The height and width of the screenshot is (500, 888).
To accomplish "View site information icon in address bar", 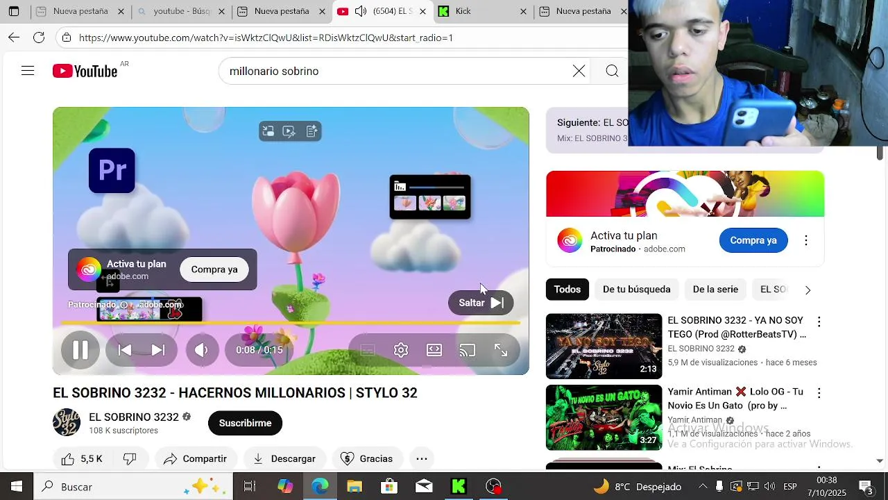I will (x=67, y=37).
